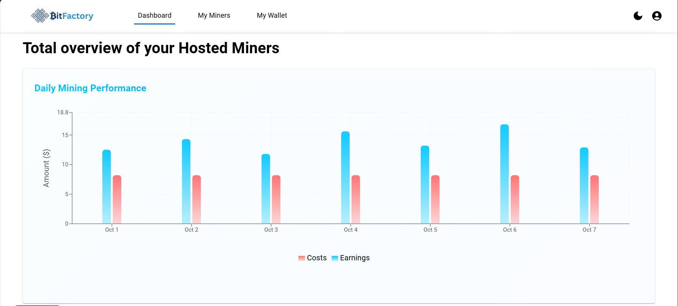This screenshot has width=678, height=306.
Task: Select the Oct 7 costs bar
Action: point(595,199)
